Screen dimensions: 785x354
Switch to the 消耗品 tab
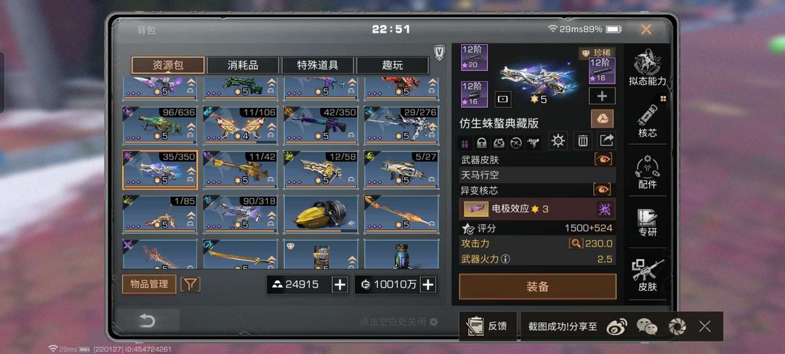pos(243,65)
